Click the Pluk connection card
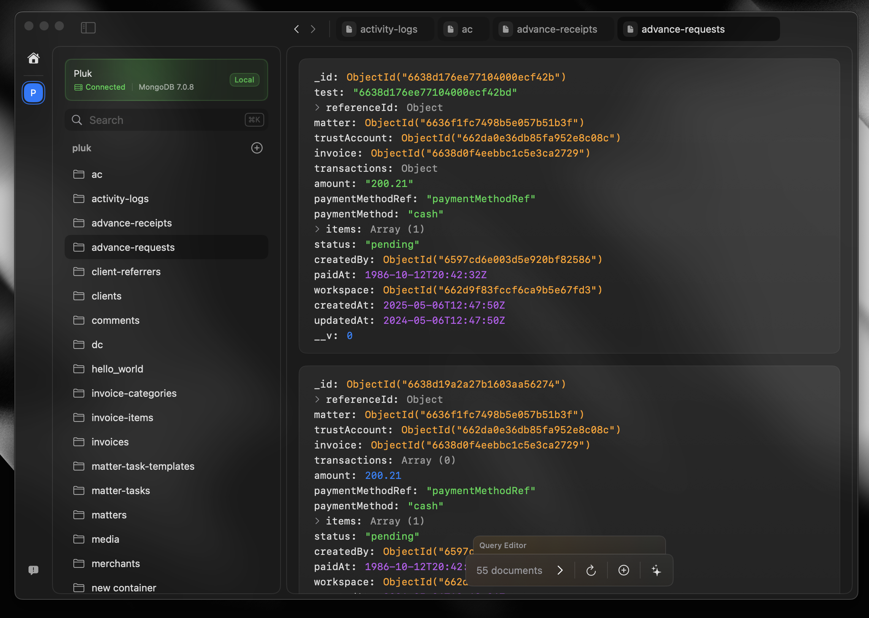Screen dimensions: 869x618 [x=167, y=80]
